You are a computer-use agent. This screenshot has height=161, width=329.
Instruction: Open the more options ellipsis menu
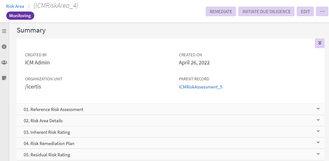point(322,12)
